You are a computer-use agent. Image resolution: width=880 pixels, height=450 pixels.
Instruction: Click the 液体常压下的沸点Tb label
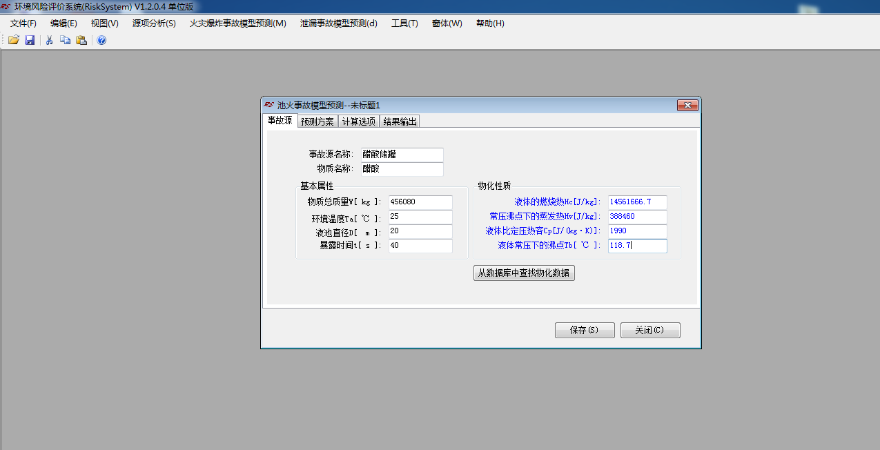(x=549, y=246)
